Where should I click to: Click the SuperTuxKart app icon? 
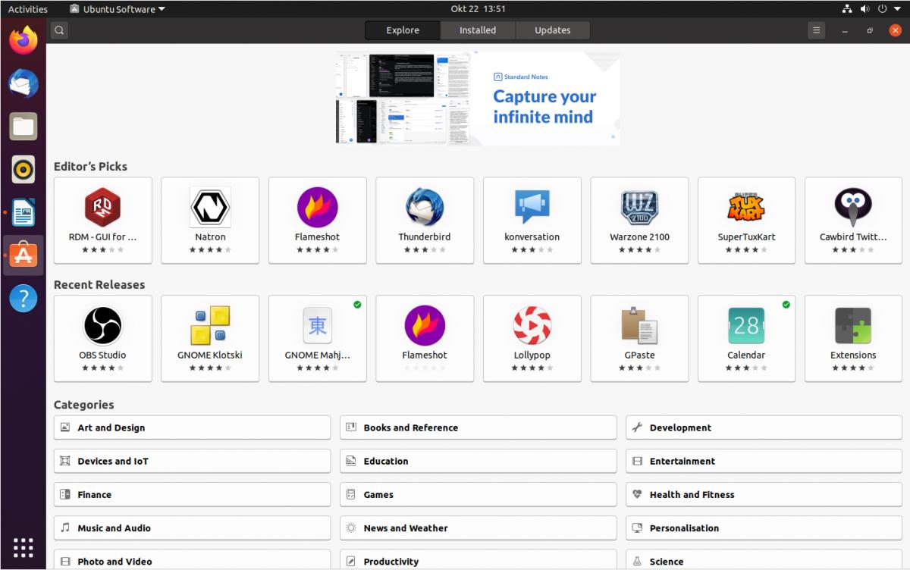746,208
